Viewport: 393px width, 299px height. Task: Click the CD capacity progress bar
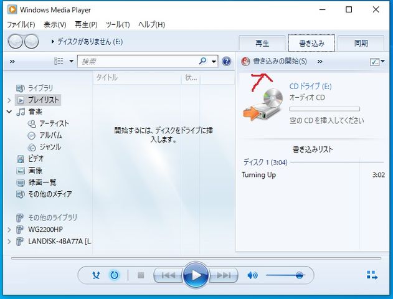[x=324, y=109]
